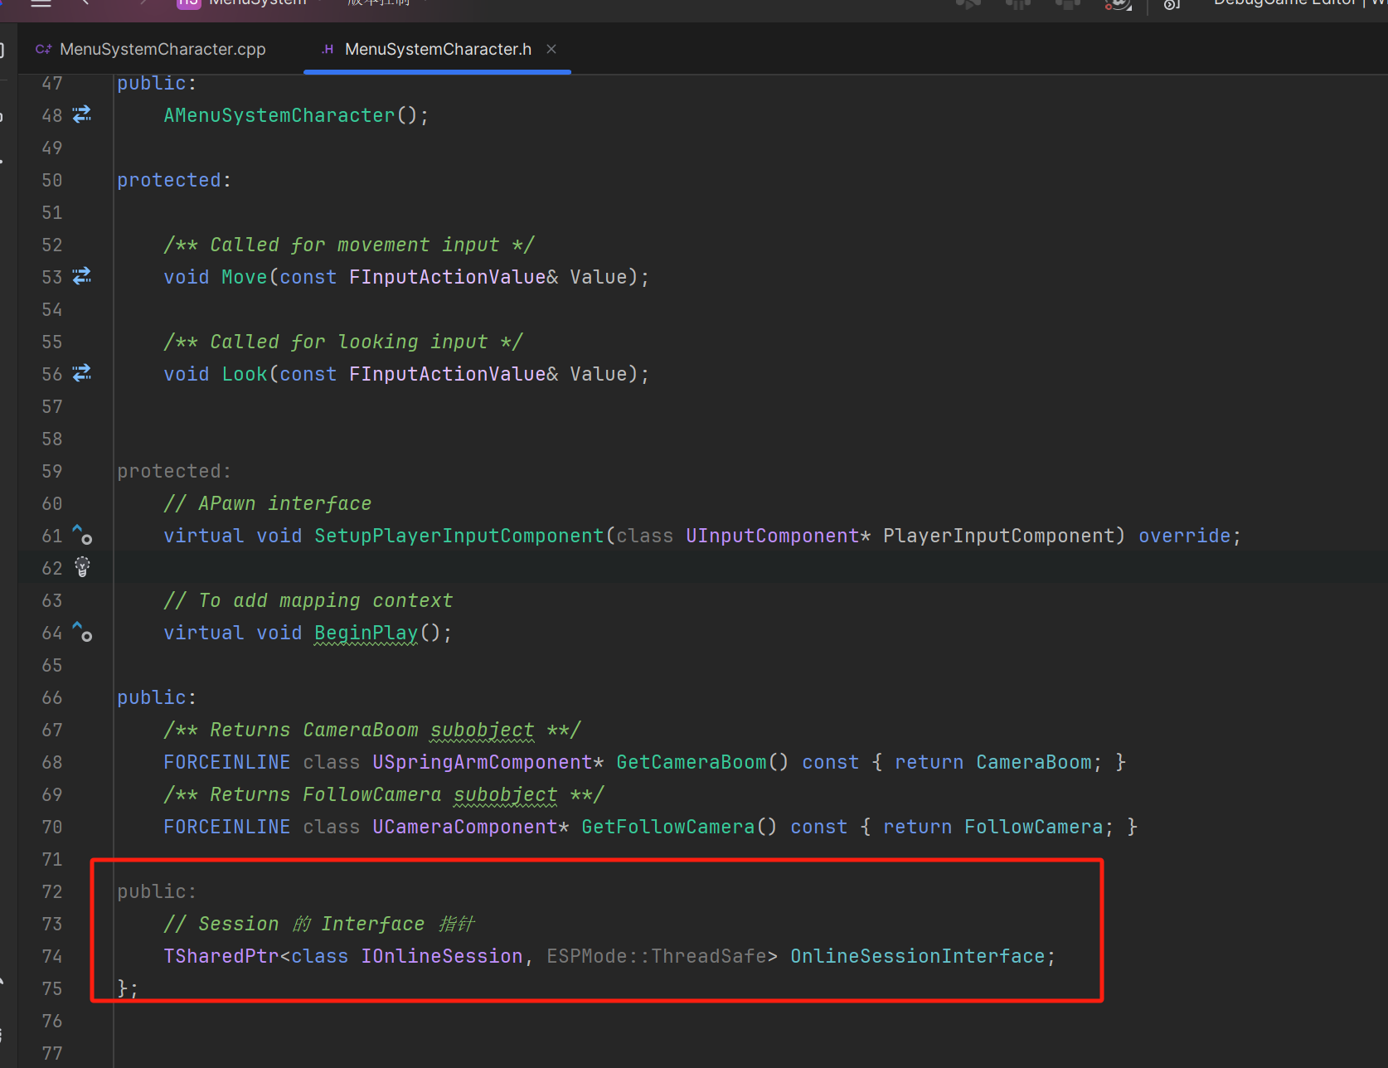The height and width of the screenshot is (1068, 1388).
Task: Click the Session Interface comment on line 73
Action: (x=319, y=924)
